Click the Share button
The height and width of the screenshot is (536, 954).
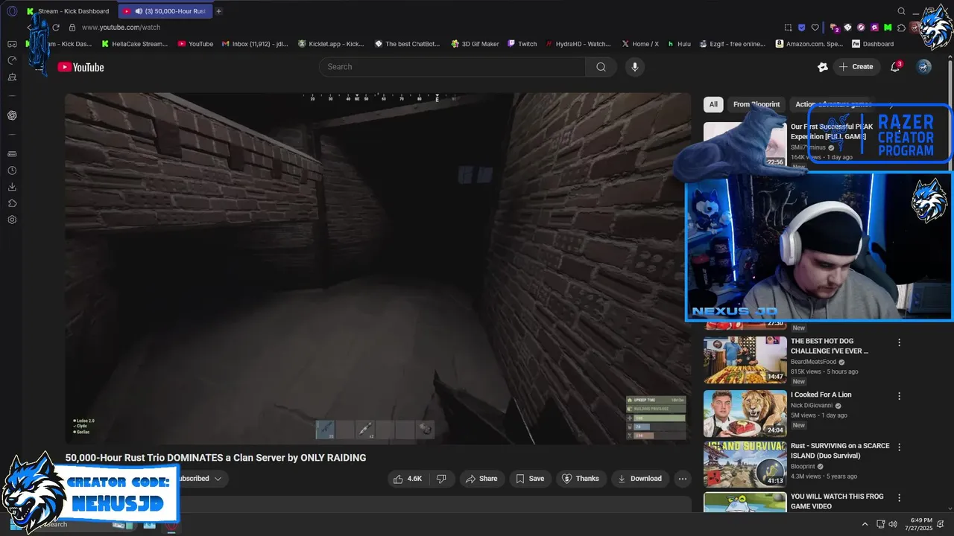pyautogui.click(x=481, y=479)
